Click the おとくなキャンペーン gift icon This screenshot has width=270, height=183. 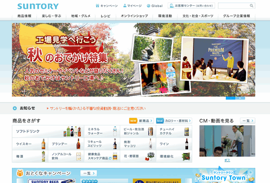pyautogui.click(x=20, y=173)
